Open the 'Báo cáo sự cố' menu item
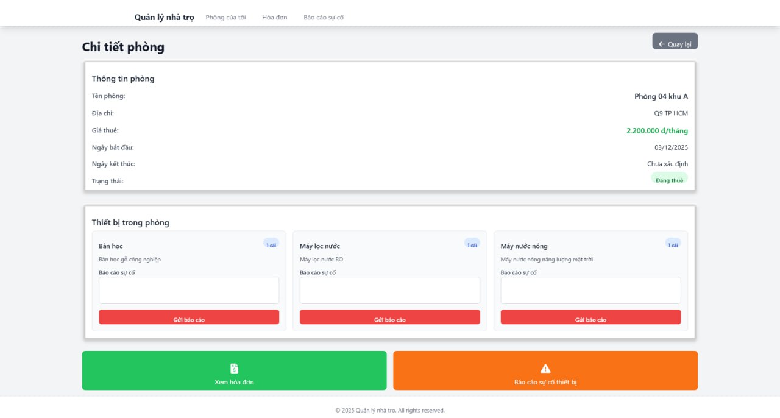The width and height of the screenshot is (780, 418). click(x=323, y=17)
